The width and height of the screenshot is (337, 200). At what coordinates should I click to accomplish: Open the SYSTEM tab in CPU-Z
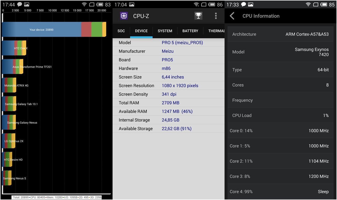coord(165,31)
